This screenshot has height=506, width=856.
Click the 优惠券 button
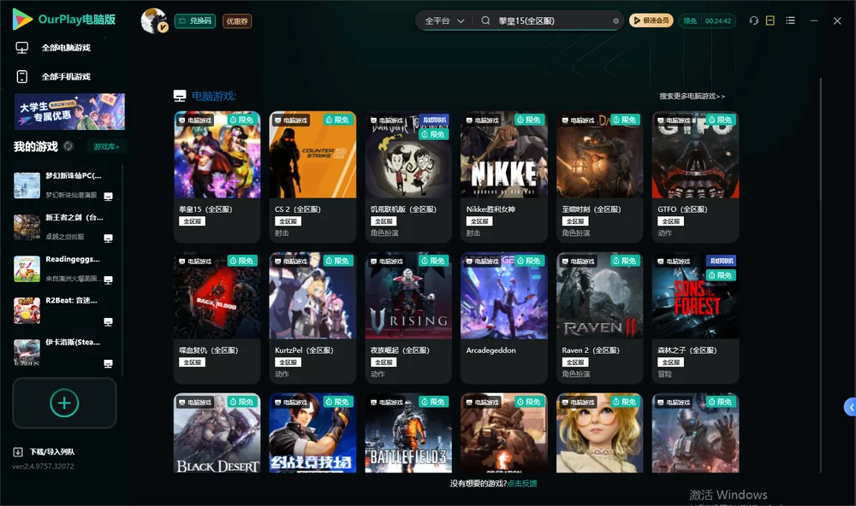pos(237,21)
